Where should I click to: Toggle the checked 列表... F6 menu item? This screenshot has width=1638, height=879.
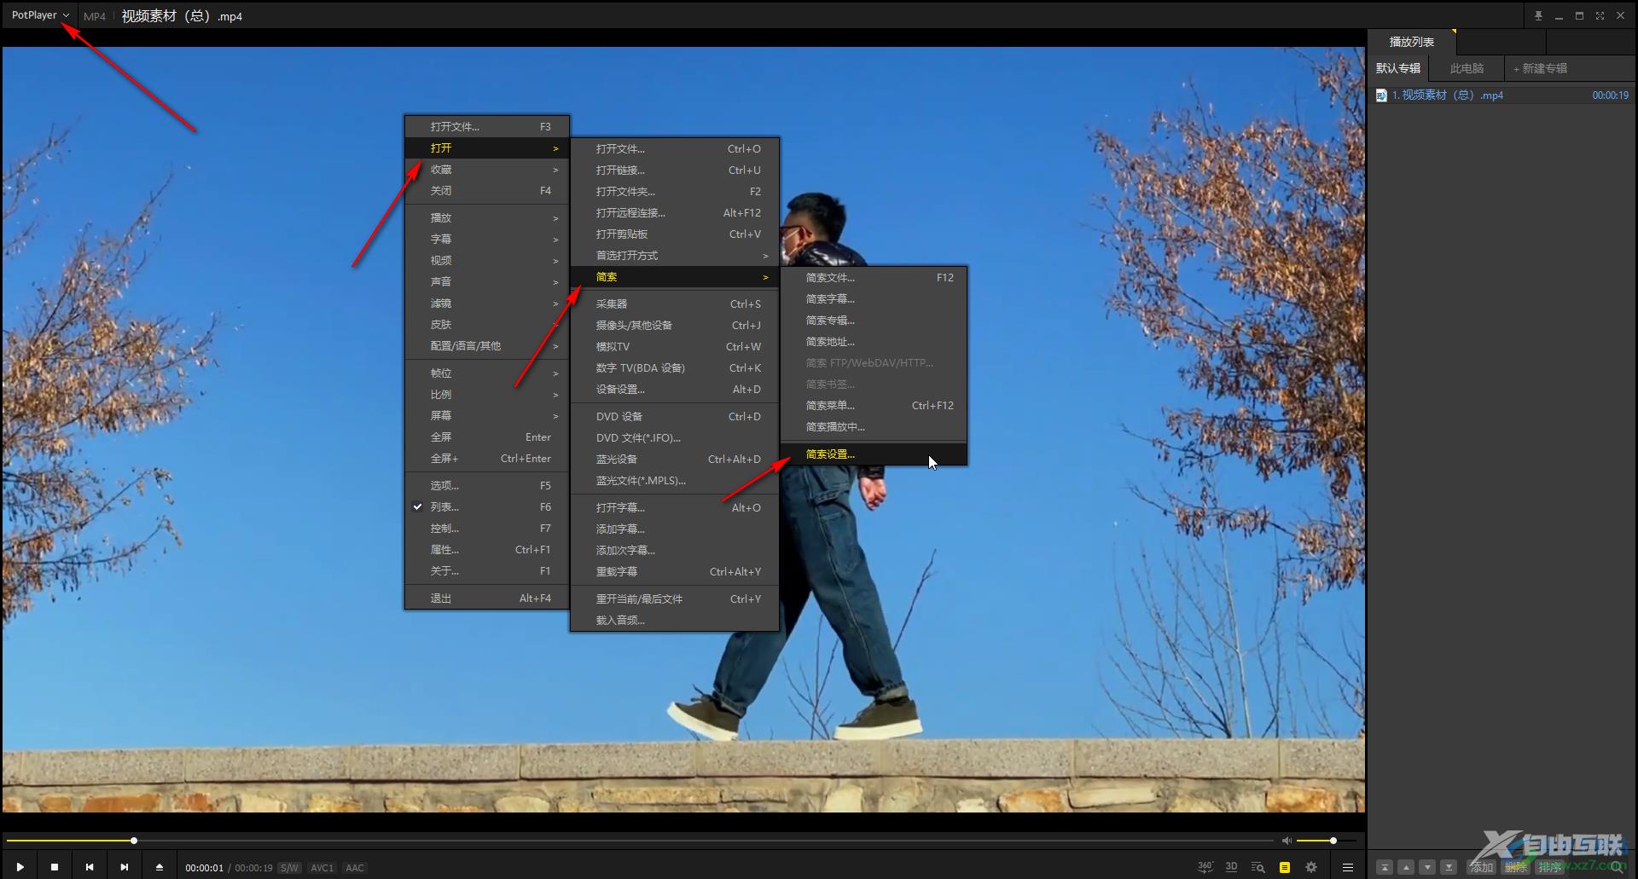[x=487, y=507]
